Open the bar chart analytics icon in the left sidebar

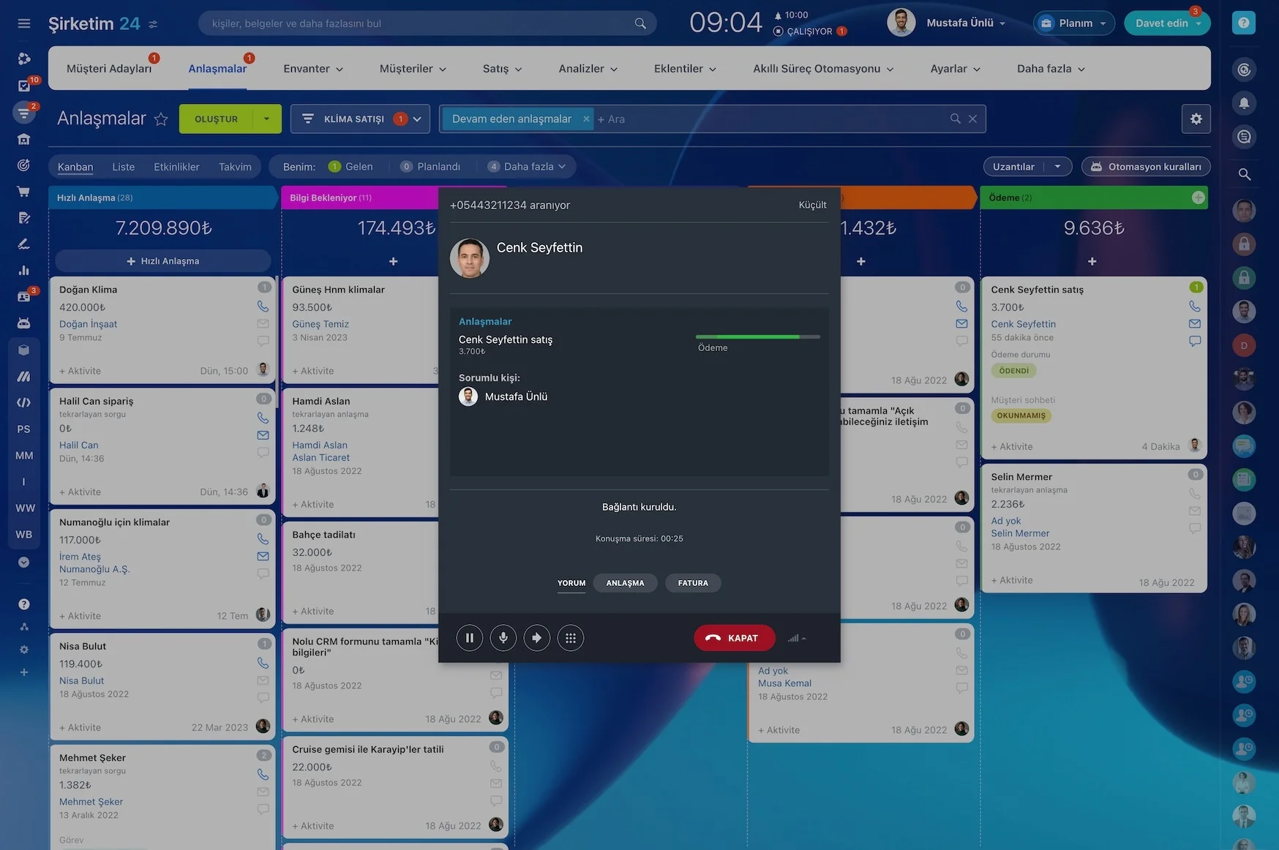coord(23,271)
